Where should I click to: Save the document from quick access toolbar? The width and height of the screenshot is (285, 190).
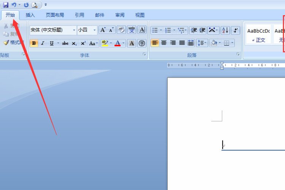pos(6,5)
